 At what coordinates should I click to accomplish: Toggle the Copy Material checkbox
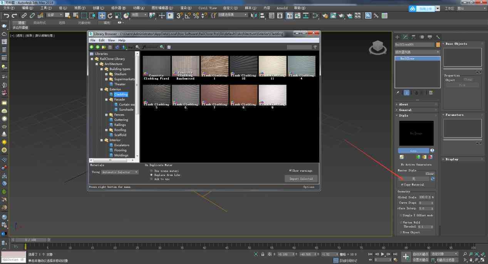pyautogui.click(x=402, y=185)
